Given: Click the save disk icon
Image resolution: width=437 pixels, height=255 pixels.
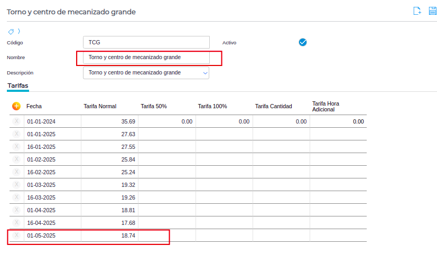Looking at the screenshot, I should pyautogui.click(x=433, y=11).
